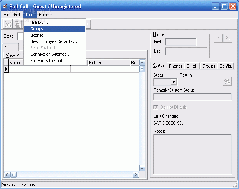The image size is (239, 189).
Task: Open the Edit menu
Action: click(17, 15)
